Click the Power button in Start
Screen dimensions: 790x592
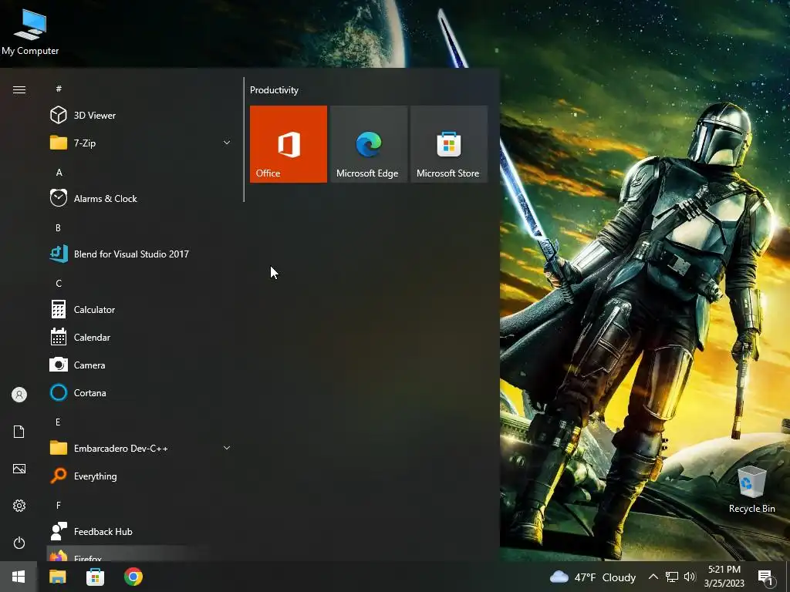19,543
